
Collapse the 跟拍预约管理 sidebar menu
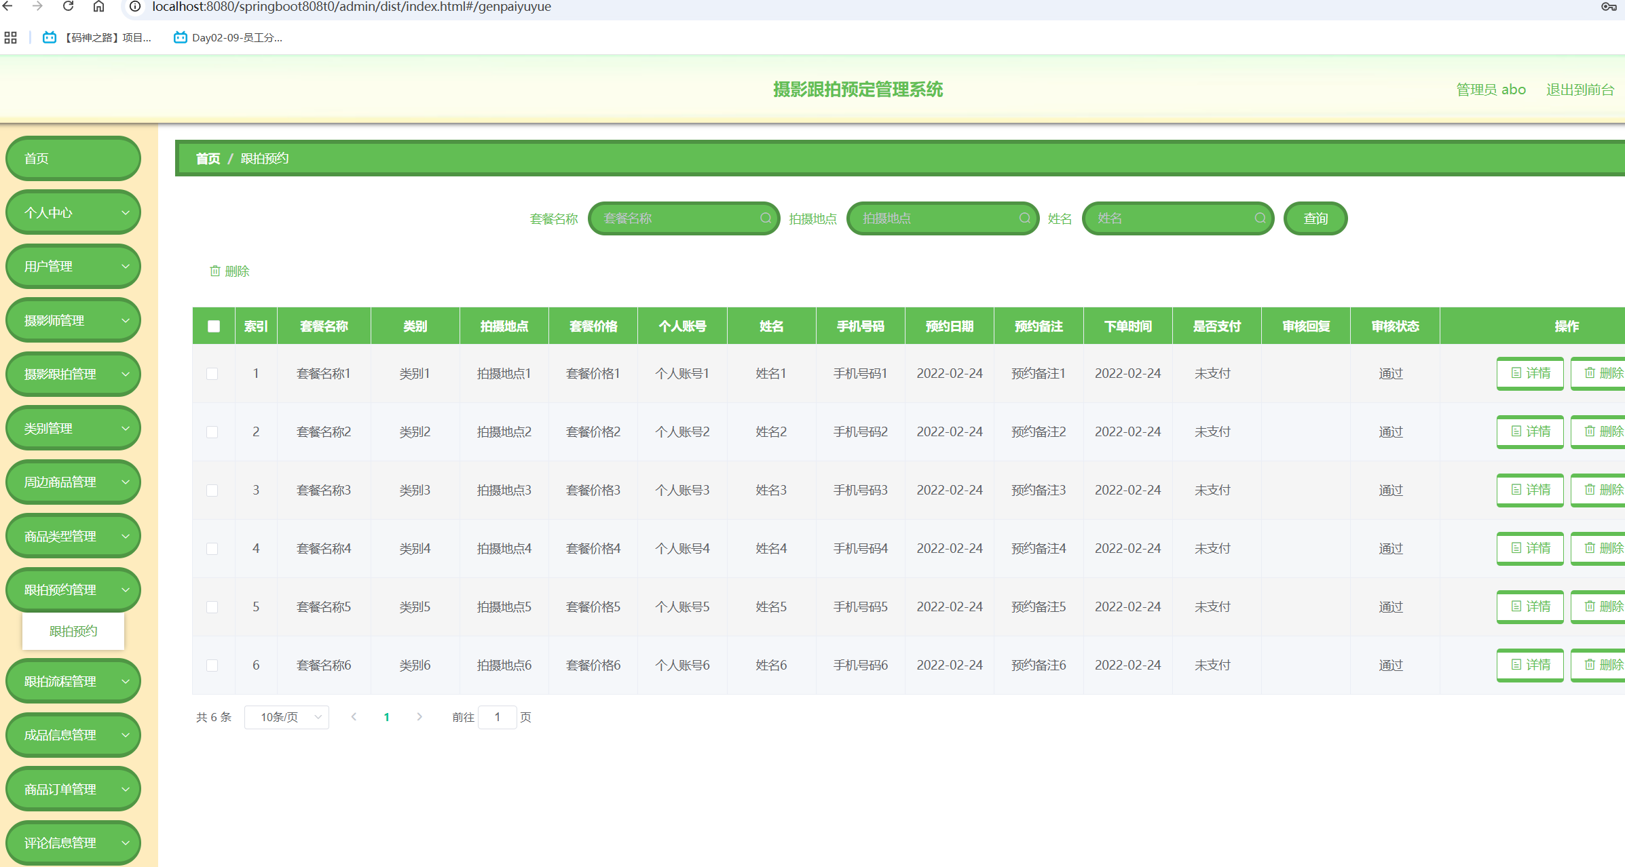(73, 590)
